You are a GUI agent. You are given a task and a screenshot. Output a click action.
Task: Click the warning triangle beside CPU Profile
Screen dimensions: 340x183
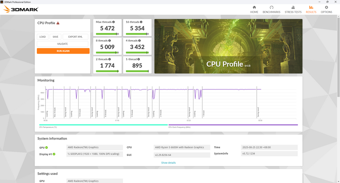tap(58, 23)
